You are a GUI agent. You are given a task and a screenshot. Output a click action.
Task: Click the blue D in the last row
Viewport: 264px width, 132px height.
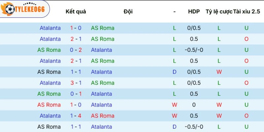click(174, 127)
